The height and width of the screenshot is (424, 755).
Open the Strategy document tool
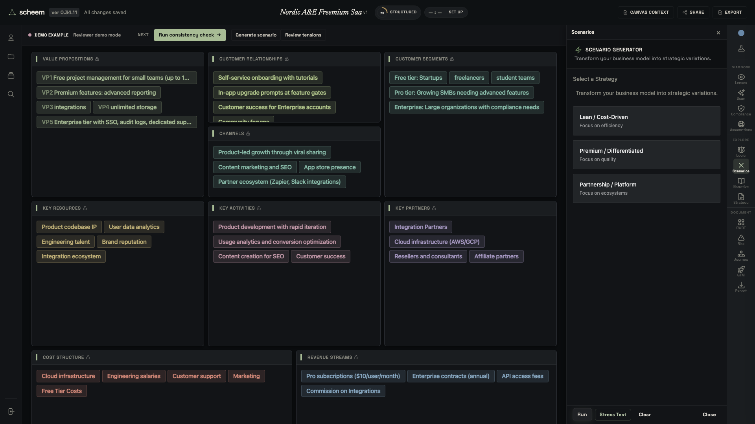[741, 199]
